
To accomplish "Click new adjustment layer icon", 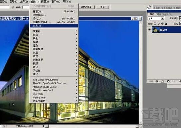I will point(168,81).
